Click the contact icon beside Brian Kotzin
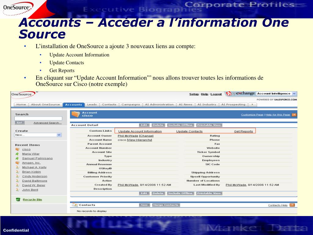This screenshot has height=235, width=313. tap(17, 172)
